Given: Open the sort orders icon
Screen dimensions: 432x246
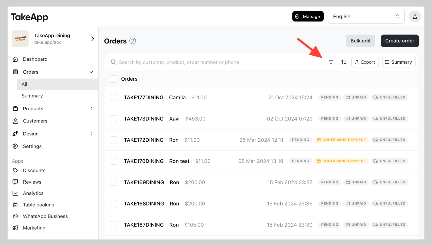Looking at the screenshot, I should pyautogui.click(x=344, y=62).
